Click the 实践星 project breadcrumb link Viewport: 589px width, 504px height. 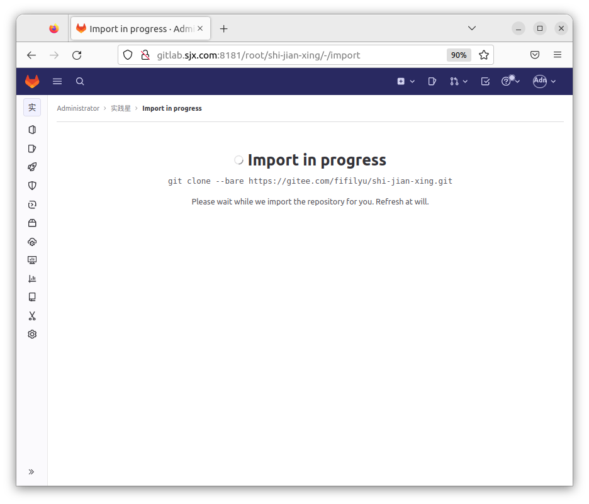pos(121,108)
